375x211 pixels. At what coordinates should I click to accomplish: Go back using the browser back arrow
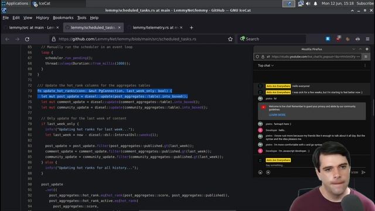7,39
